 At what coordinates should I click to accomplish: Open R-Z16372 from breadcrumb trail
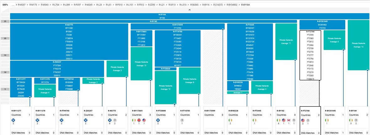click(218, 5)
